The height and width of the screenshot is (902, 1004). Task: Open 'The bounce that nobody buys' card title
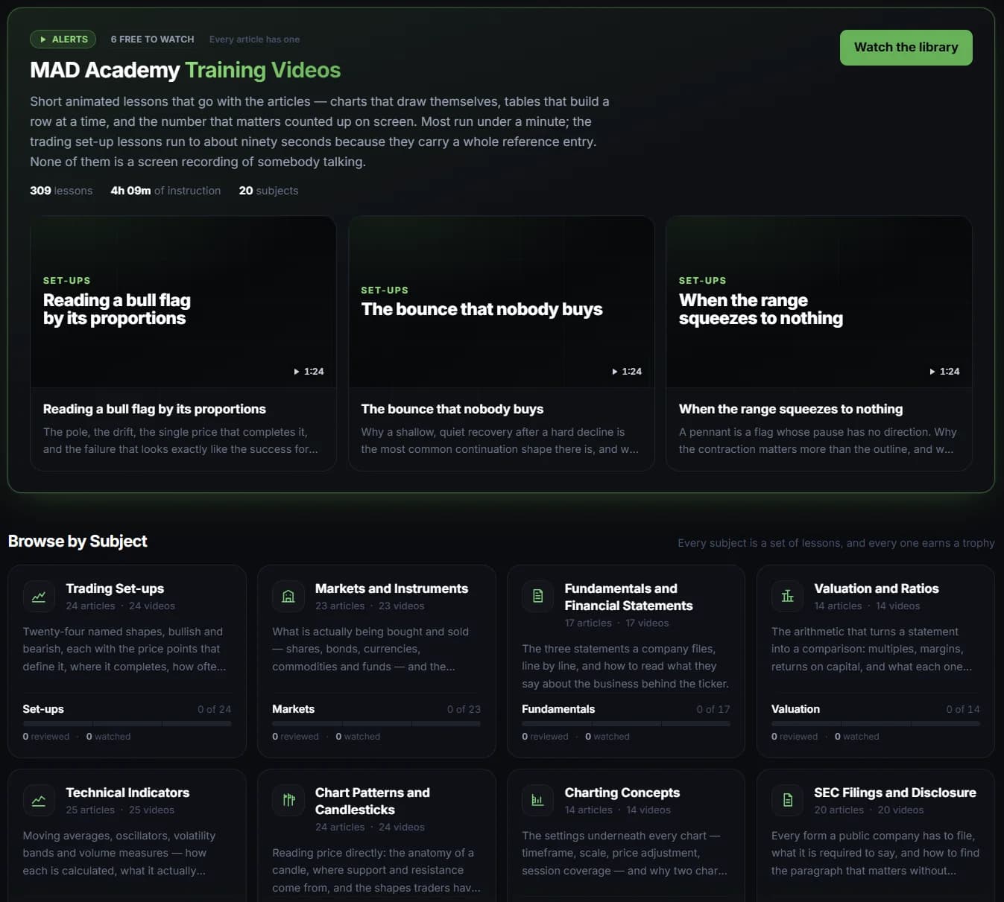[452, 409]
